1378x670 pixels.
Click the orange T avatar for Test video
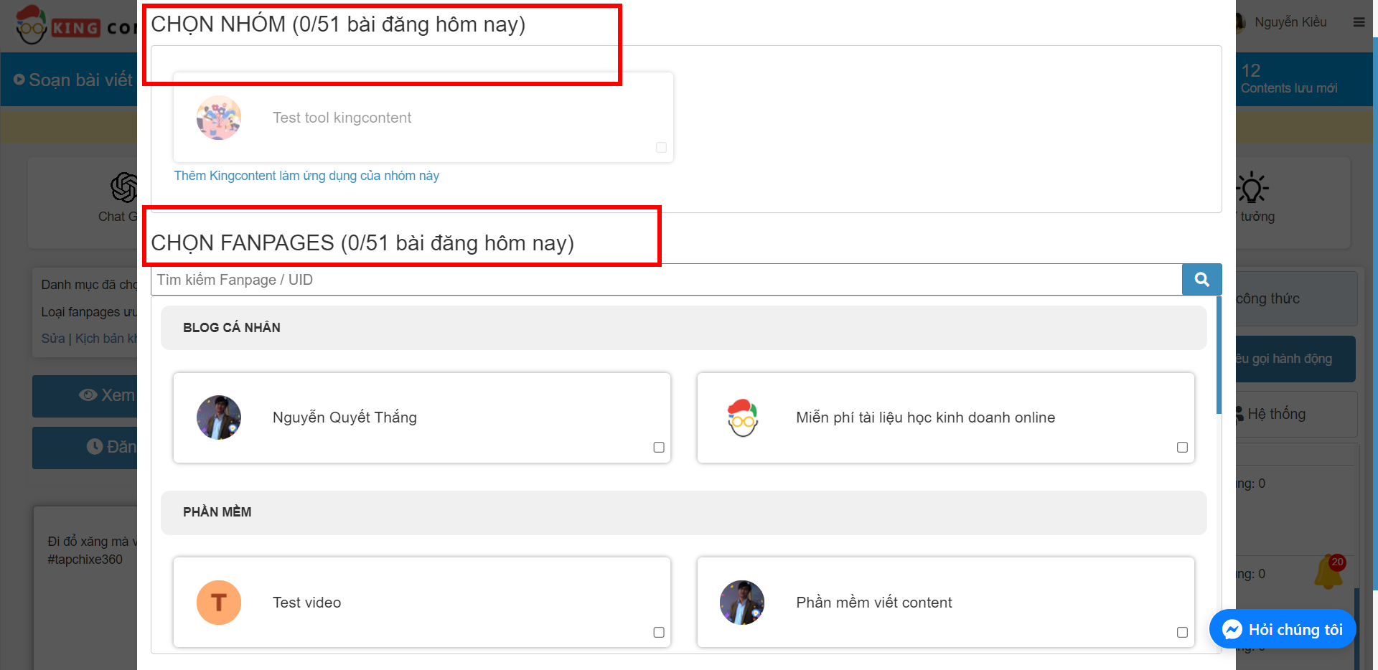click(219, 603)
